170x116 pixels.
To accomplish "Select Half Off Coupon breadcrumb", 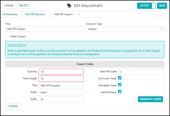I will [x=63, y=14].
